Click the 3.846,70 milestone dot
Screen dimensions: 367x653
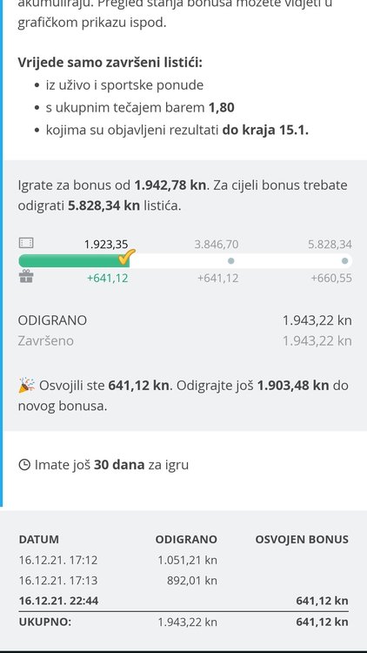point(231,261)
